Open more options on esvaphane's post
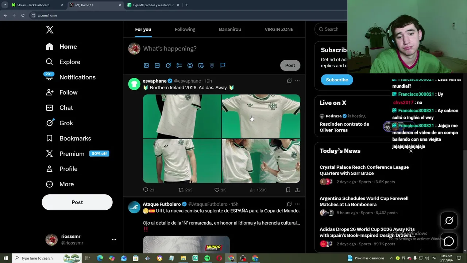 pos(297,81)
